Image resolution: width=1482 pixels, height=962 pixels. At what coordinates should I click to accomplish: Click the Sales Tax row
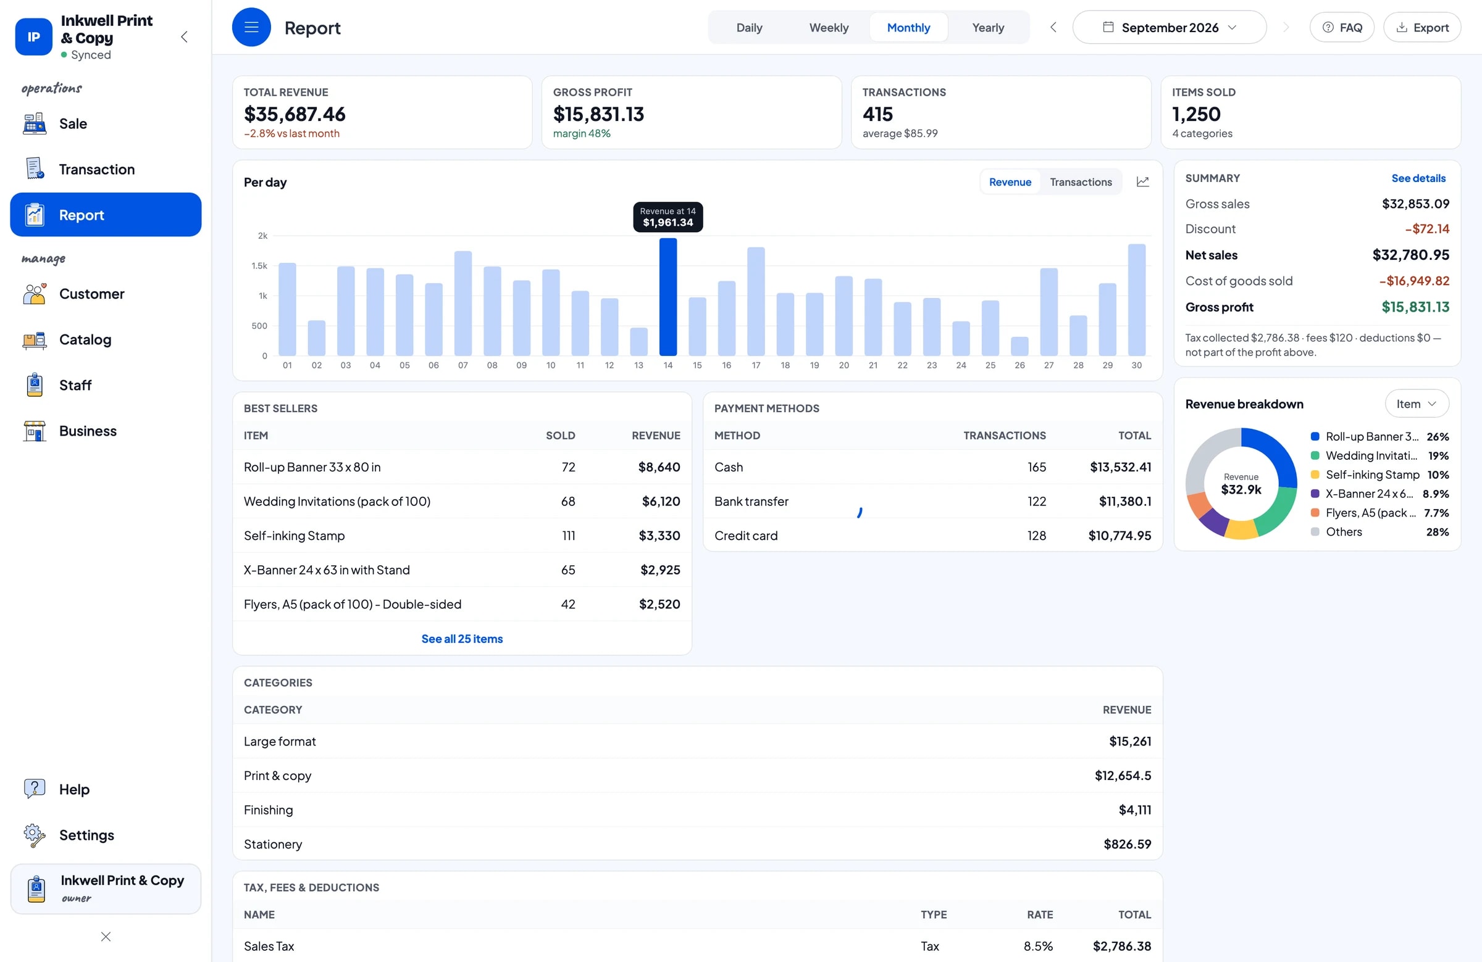point(697,946)
